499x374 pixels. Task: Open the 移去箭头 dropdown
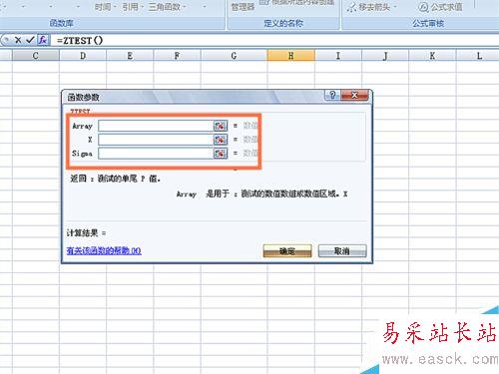point(372,7)
